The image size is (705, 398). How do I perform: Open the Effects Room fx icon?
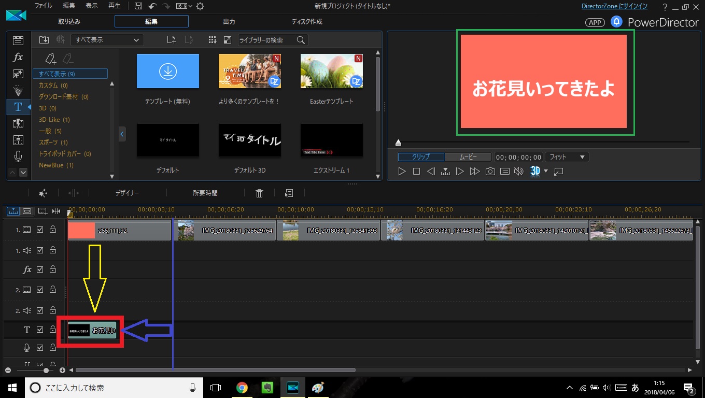pyautogui.click(x=18, y=58)
